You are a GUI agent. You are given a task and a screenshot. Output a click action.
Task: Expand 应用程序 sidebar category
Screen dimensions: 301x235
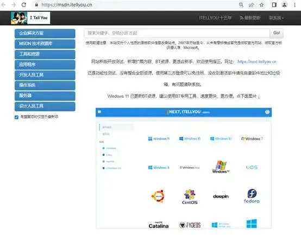point(45,65)
